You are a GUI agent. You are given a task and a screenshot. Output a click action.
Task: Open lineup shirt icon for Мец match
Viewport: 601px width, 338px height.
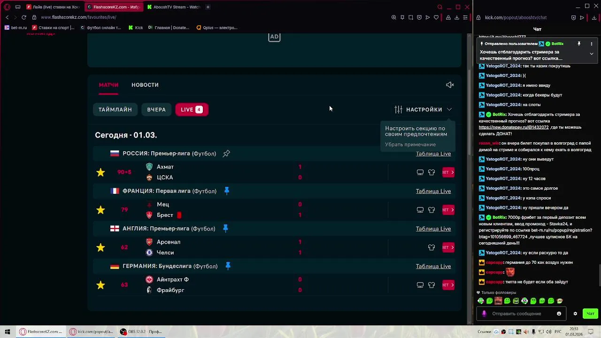[431, 210]
